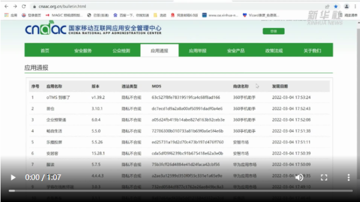Image resolution: width=360 pixels, height=202 pixels.
Task: Open MAGIC bookmark
Action: click(64, 15)
